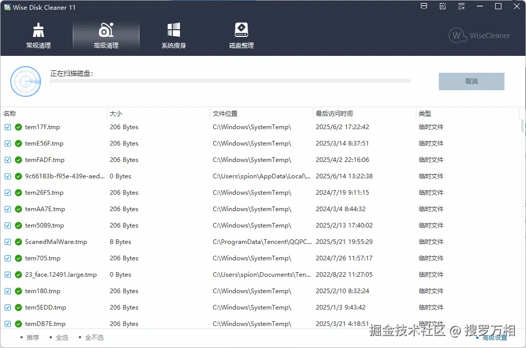Screen dimensions: 526x348
Task: Switch to the 常规清理 tab label
Action: click(x=38, y=45)
